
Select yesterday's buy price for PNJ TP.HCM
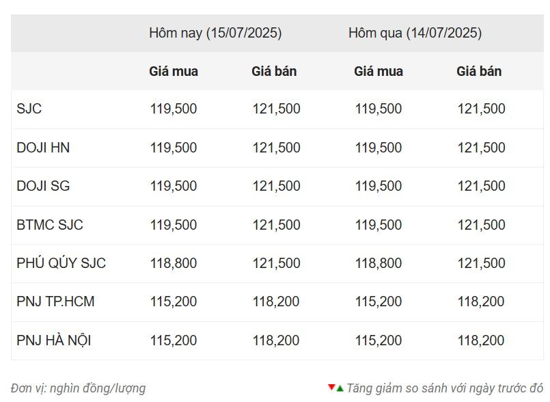[379, 301]
